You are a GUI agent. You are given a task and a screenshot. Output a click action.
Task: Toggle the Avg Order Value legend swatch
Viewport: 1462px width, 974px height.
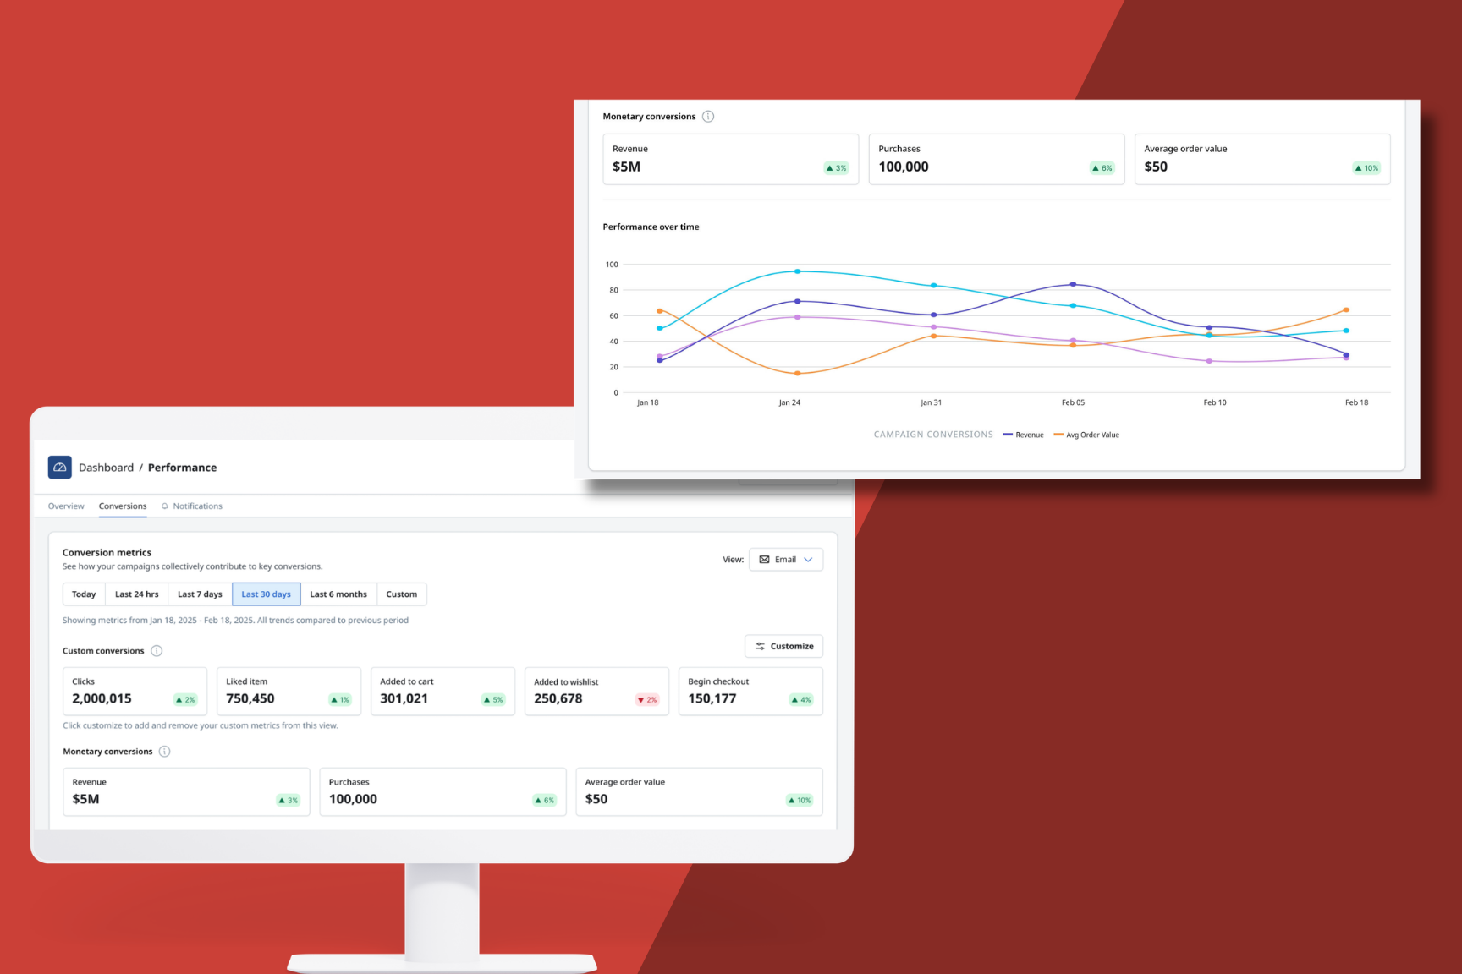1058,435
